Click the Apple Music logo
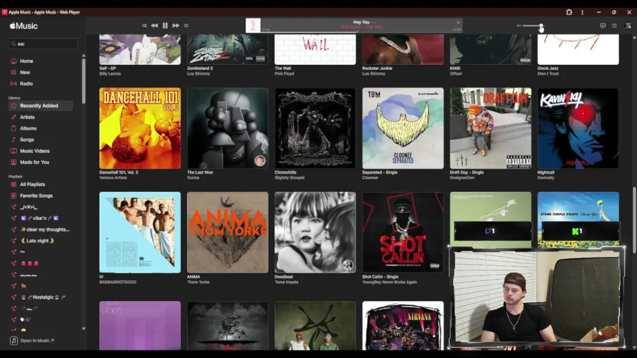 click(23, 25)
